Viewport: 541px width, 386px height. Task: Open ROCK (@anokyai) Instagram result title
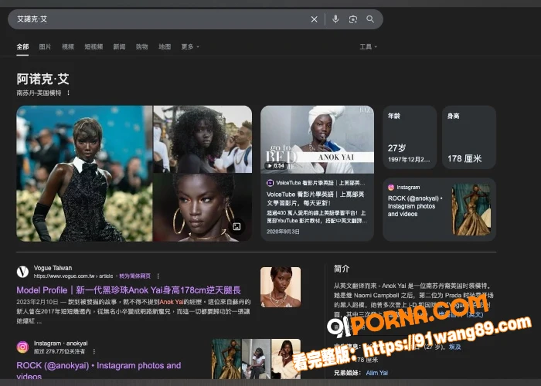click(99, 370)
